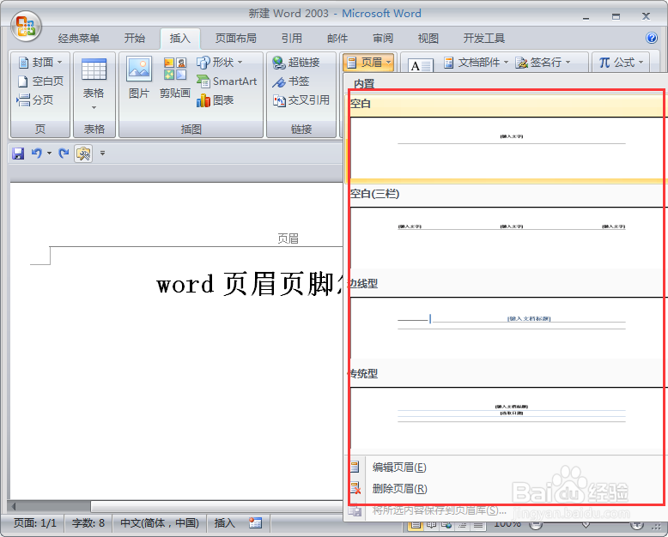668x537 pixels.
Task: Insert a page break (分页)
Action: (35, 100)
